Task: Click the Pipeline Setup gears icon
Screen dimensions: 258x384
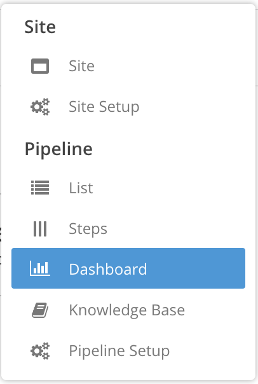Action: point(40,351)
